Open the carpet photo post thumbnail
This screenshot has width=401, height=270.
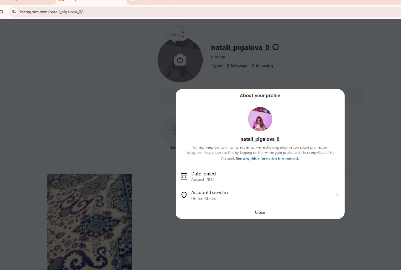90,222
